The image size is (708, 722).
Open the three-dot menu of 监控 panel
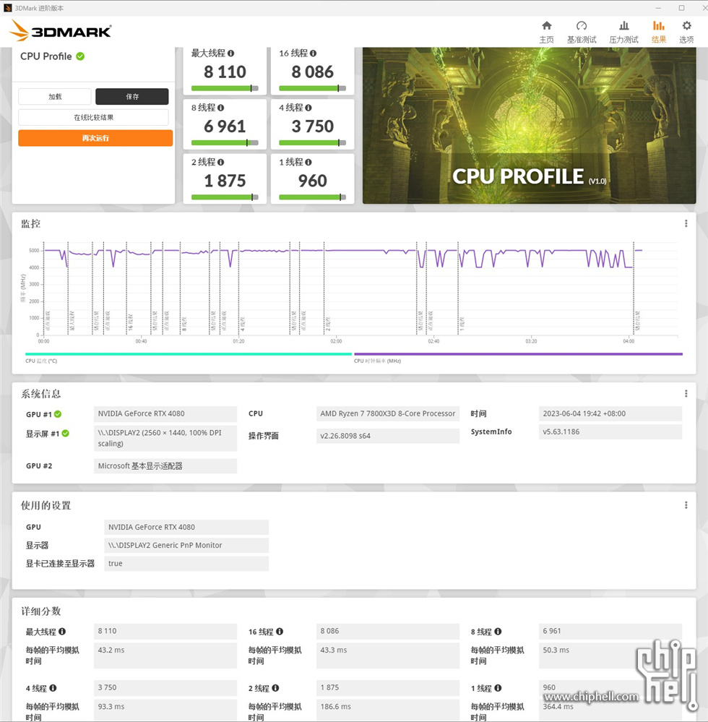pos(686,223)
